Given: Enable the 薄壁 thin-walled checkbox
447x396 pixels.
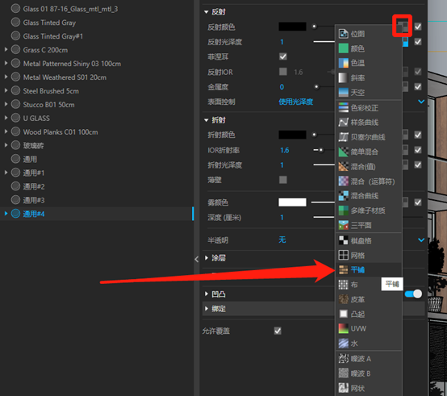Looking at the screenshot, I should 283,180.
